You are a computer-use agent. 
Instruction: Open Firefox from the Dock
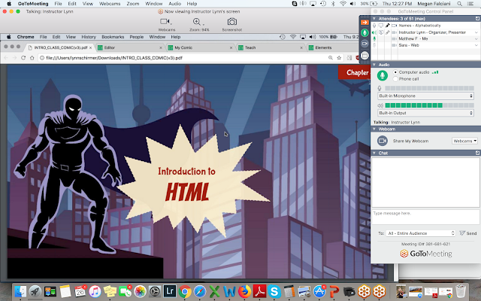[244, 291]
